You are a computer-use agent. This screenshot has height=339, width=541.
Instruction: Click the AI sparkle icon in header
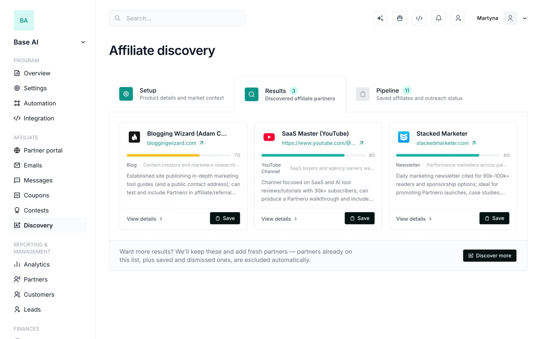380,18
